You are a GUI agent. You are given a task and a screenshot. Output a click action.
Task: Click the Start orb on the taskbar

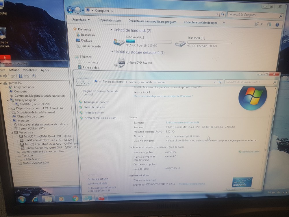pyautogui.click(x=22, y=199)
